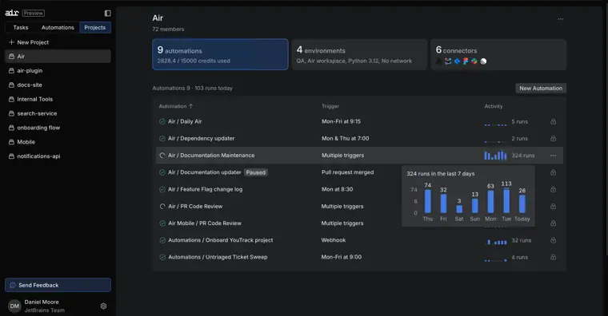Viewport: 608px width, 316px height.
Task: Click the New Automation button
Action: click(541, 89)
